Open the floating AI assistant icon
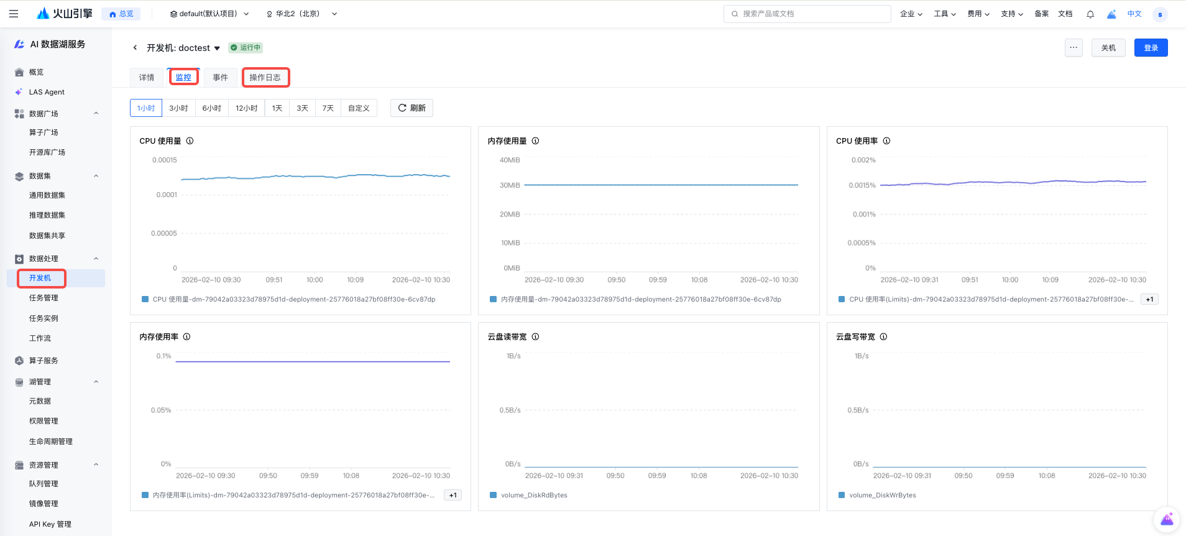The height and width of the screenshot is (536, 1186). tap(1167, 519)
